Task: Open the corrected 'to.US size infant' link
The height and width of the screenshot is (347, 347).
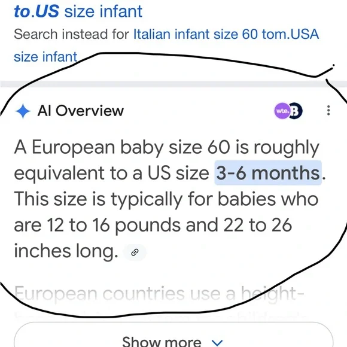Action: (x=78, y=11)
